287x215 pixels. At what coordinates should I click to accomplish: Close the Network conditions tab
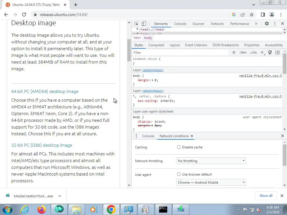192,136
